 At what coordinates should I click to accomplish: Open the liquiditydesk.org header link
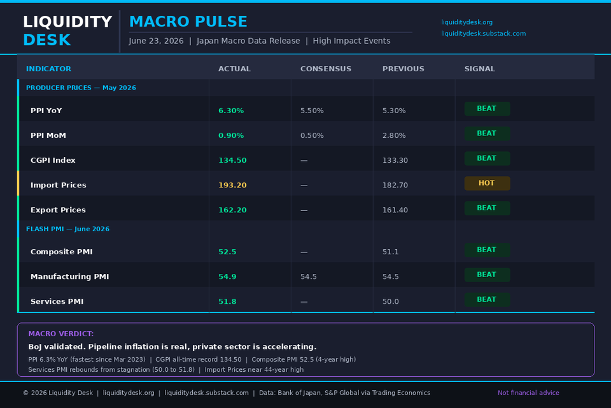coord(467,22)
